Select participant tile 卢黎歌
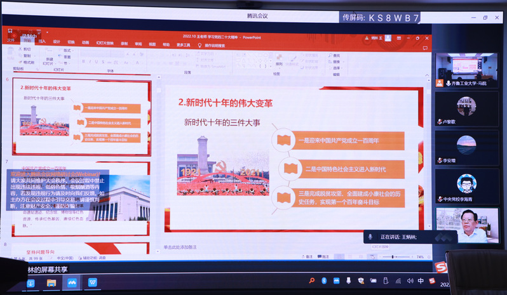Screen dimensions: 507x295 coord(466,109)
